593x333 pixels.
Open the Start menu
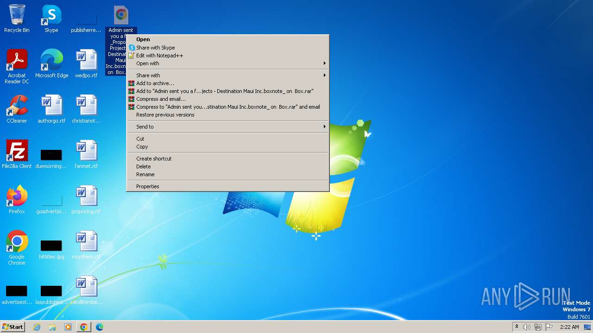pos(13,327)
